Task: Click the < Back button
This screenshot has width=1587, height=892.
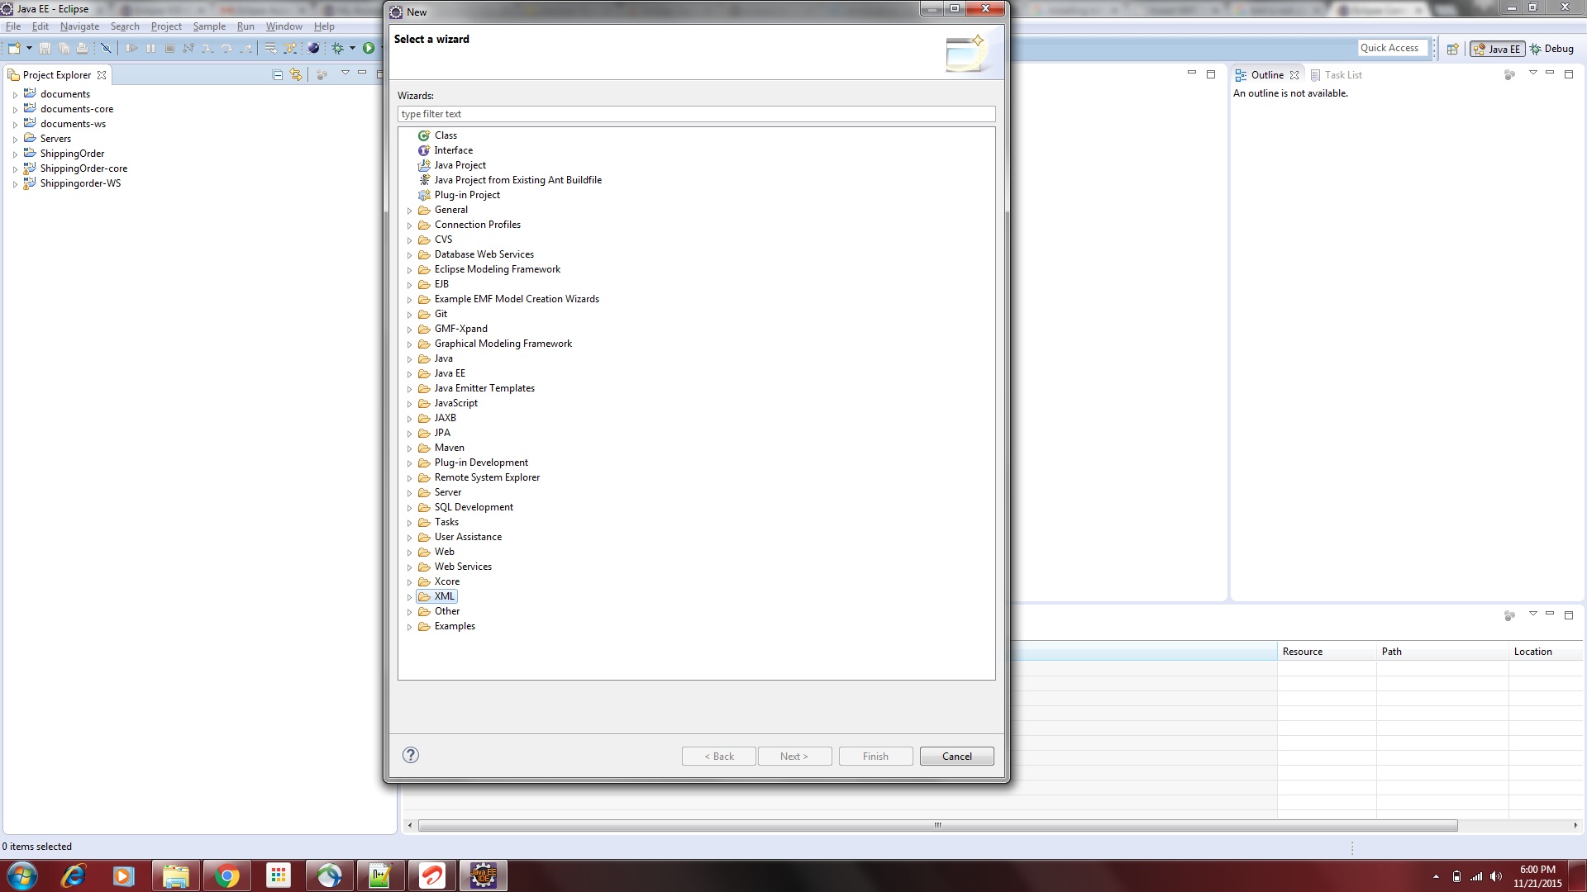Action: (x=719, y=756)
